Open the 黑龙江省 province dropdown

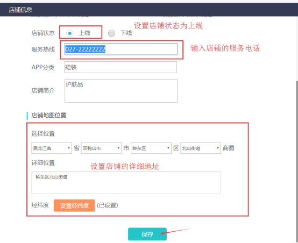pyautogui.click(x=52, y=148)
